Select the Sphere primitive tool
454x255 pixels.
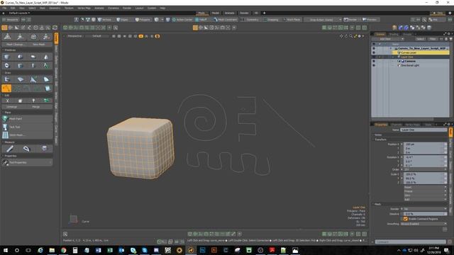[20, 57]
